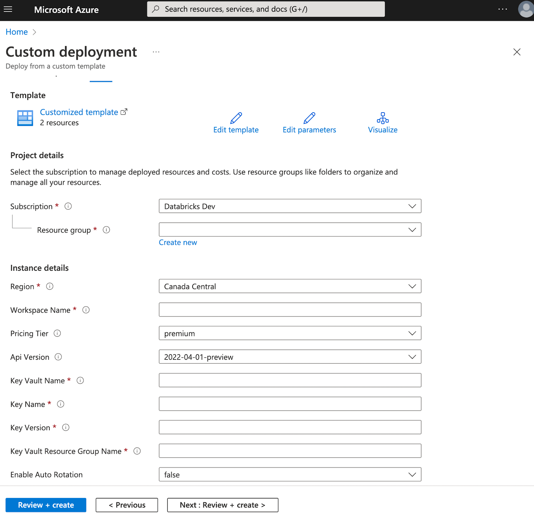Click the Customized template grid icon

[25, 118]
